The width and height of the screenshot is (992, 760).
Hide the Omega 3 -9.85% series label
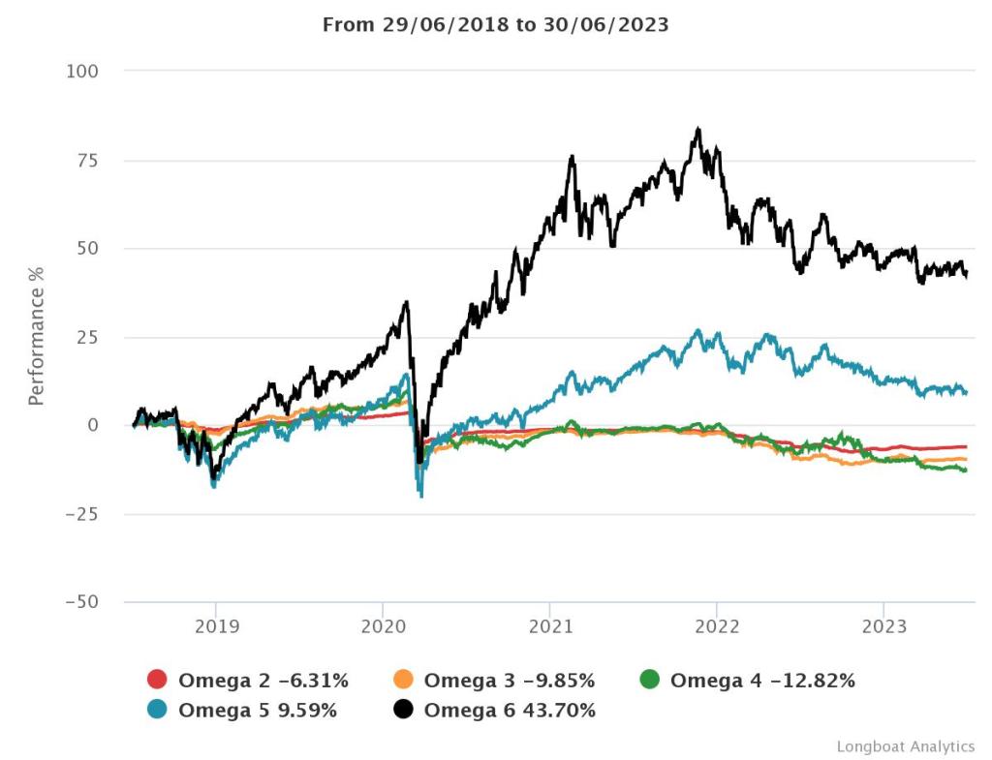(509, 680)
